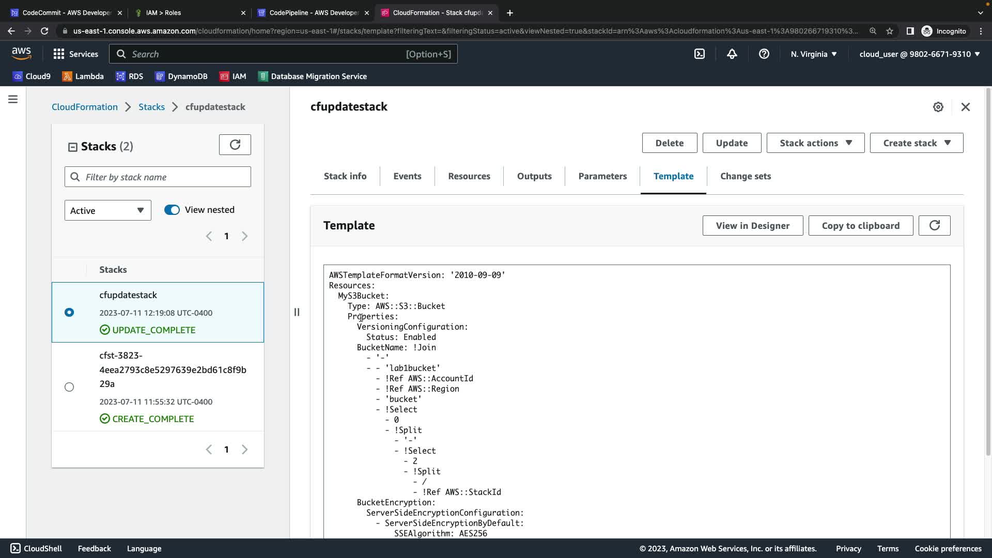Viewport: 992px width, 558px height.
Task: Open the CloudShell terminal icon in header
Action: point(700,54)
